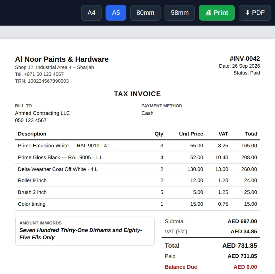This screenshot has width=275, height=274.
Task: Click the invoice number #INV-0042
Action: 245,58
